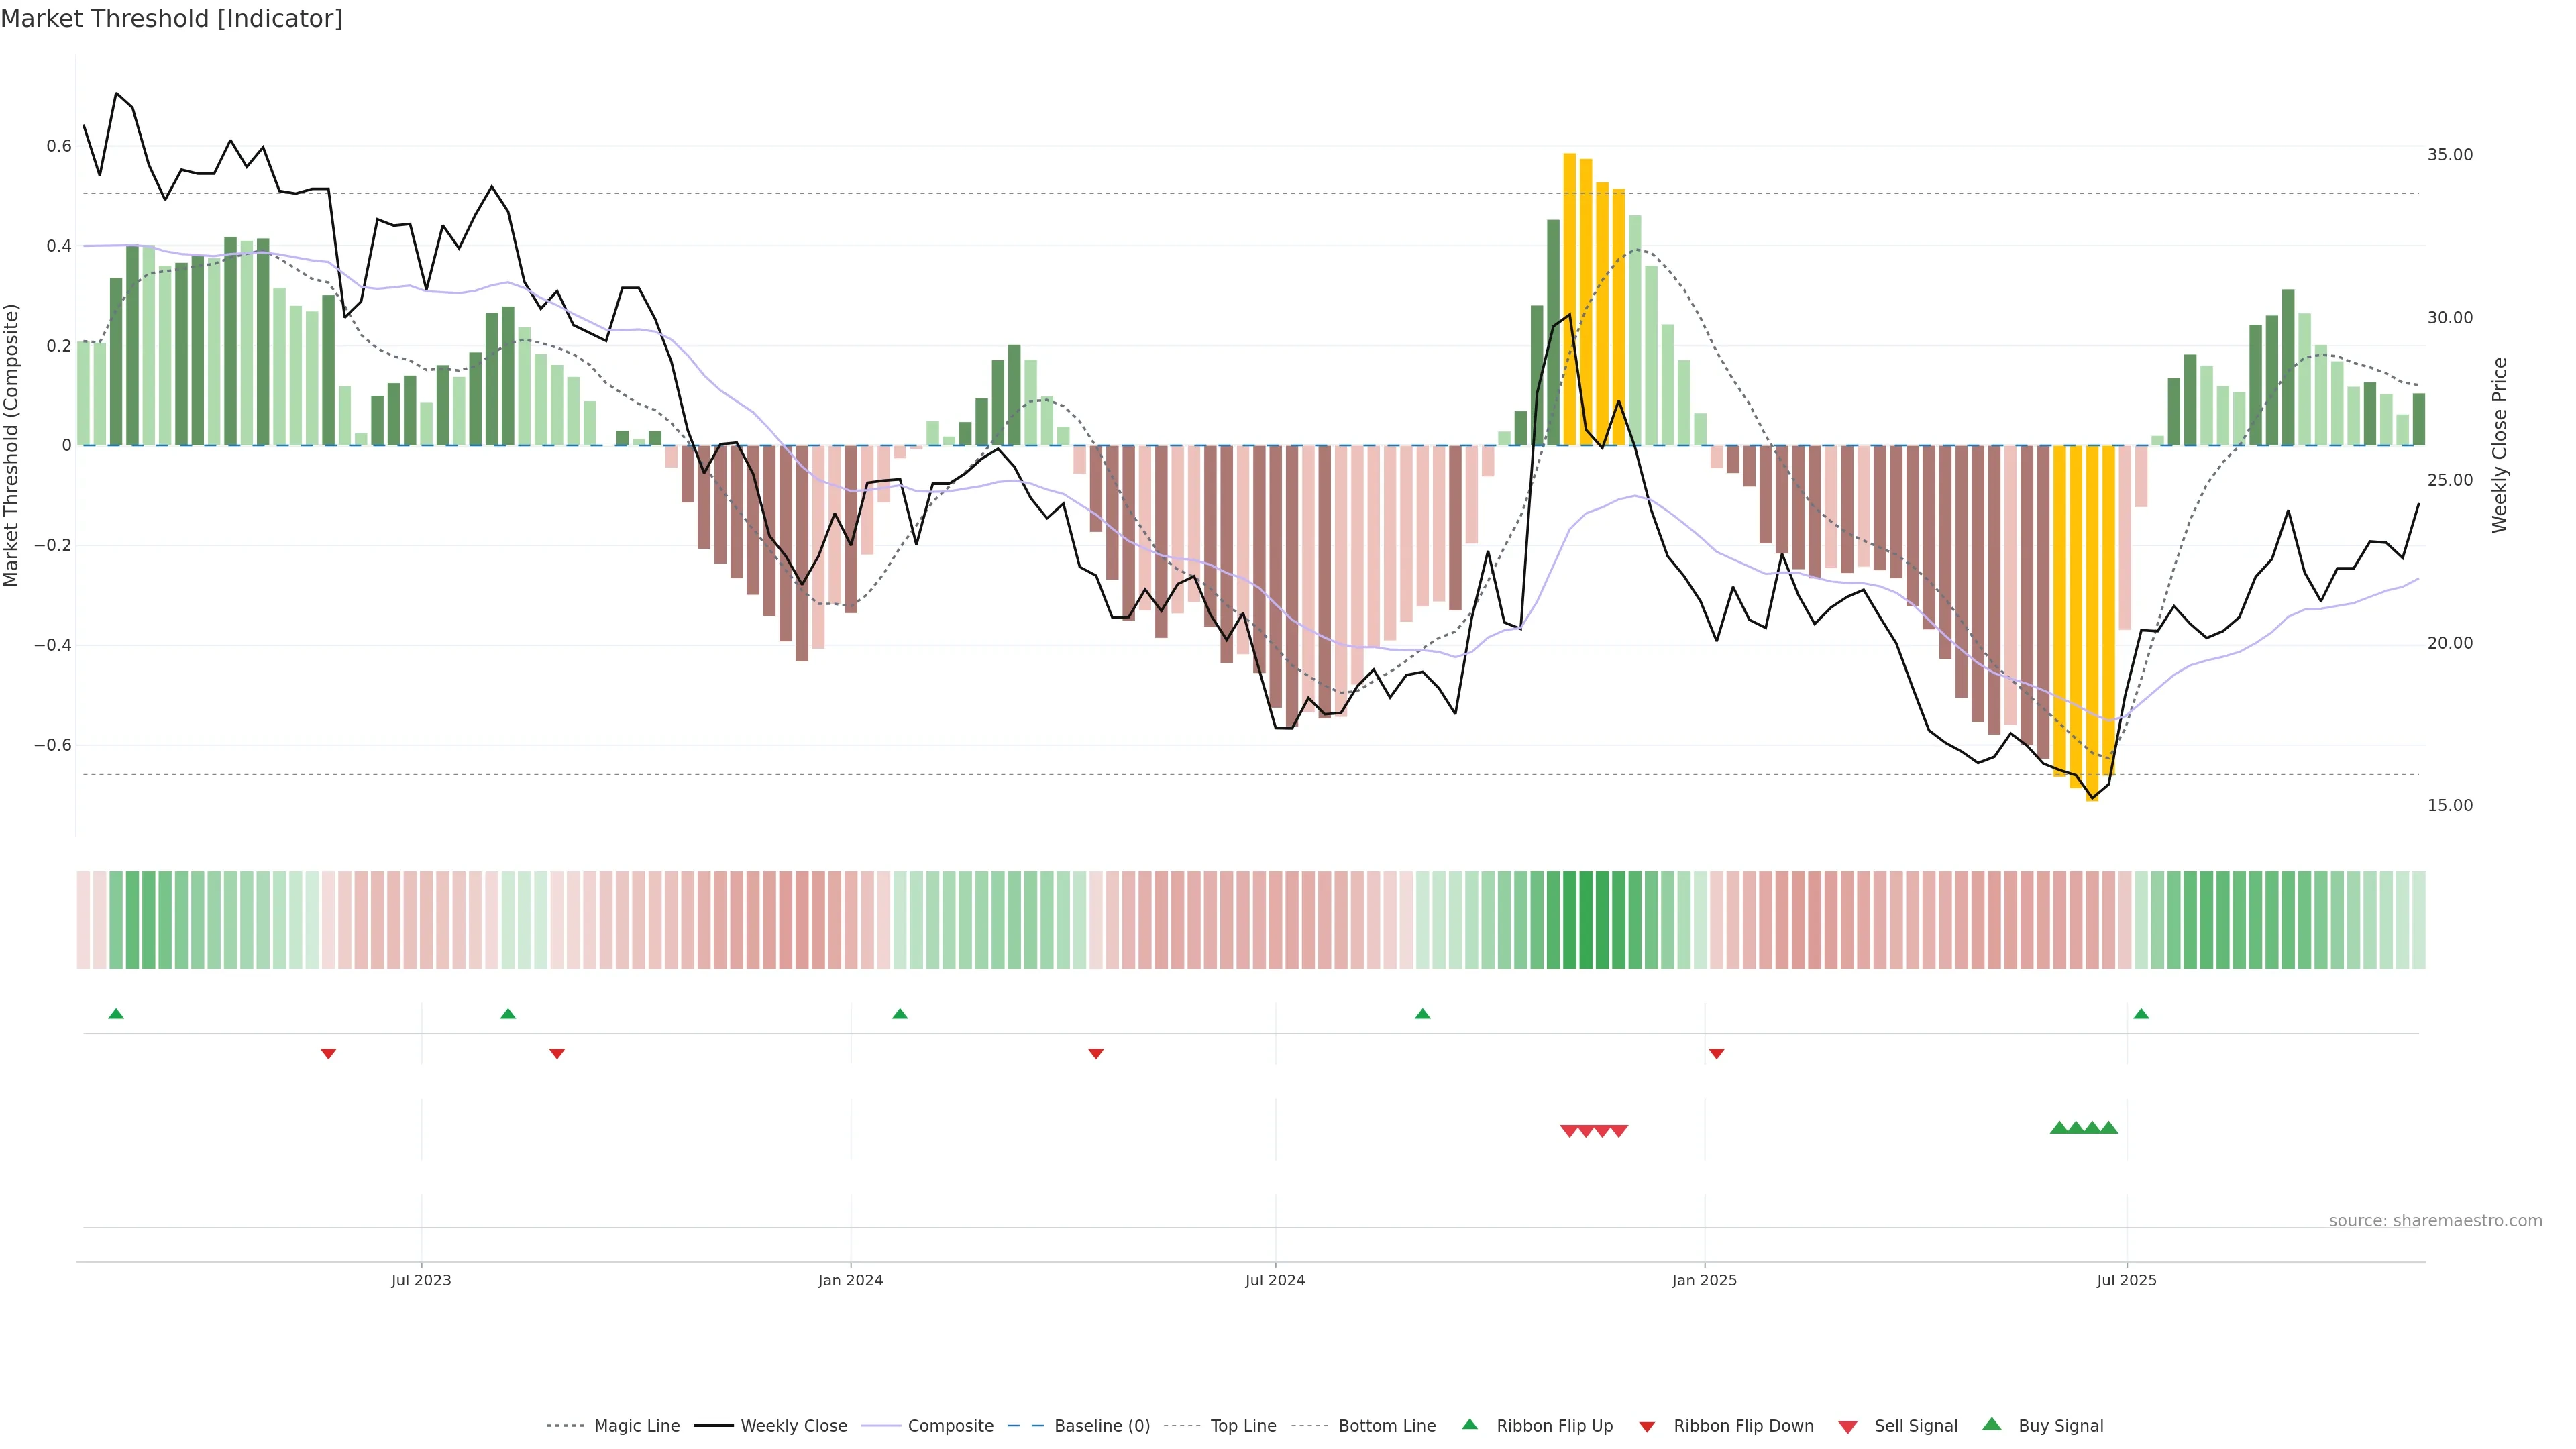Viewport: 2576px width, 1449px height.
Task: Click the Ribbon Flip Up marker after Jul 2025
Action: [2141, 1014]
